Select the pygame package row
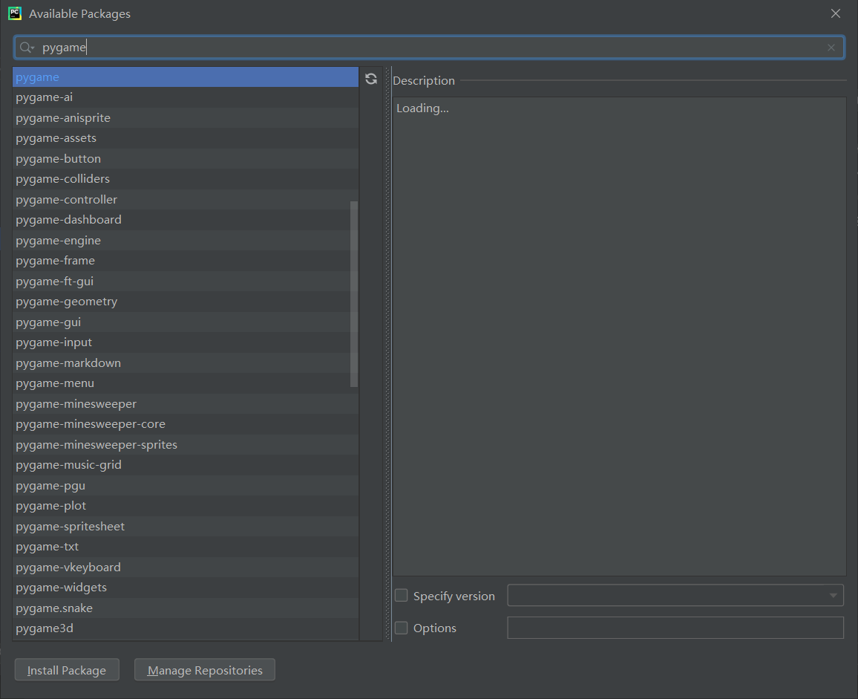Screen dimensions: 858x699 186,77
